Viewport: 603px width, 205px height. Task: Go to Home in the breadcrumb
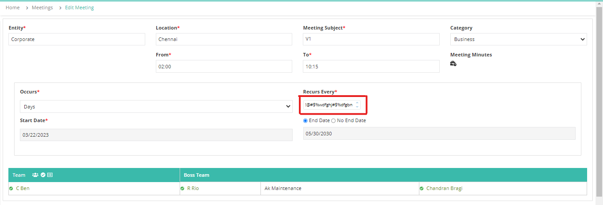click(x=12, y=7)
